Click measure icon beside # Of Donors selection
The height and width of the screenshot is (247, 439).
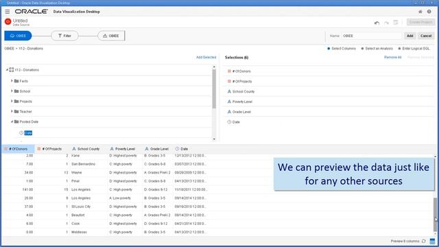coord(229,71)
